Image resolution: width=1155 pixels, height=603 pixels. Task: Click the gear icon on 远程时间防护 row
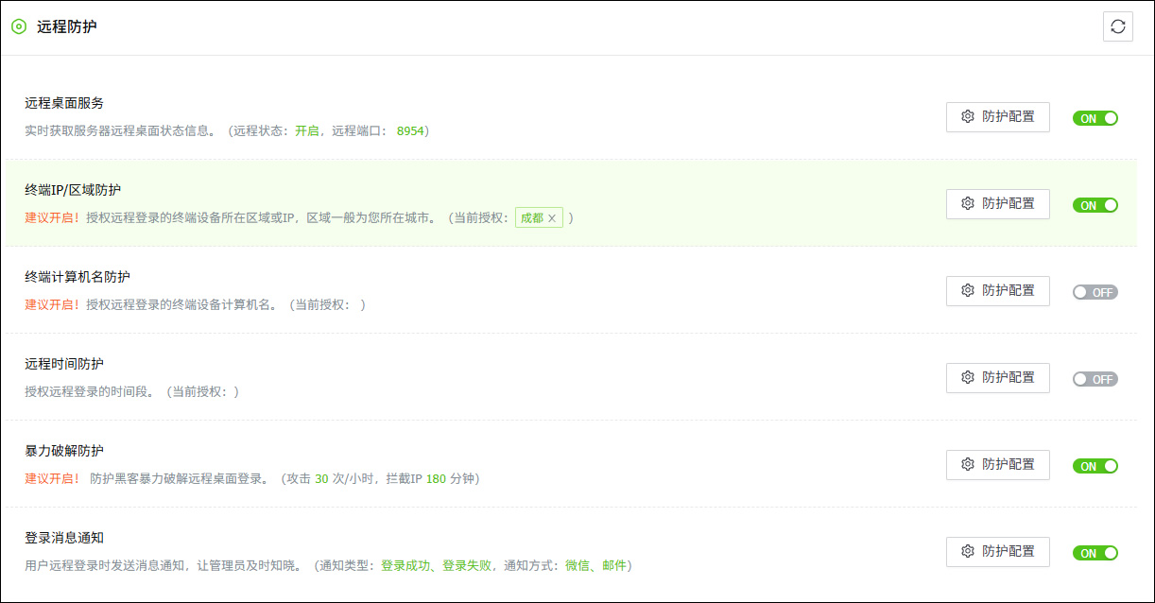(x=967, y=377)
